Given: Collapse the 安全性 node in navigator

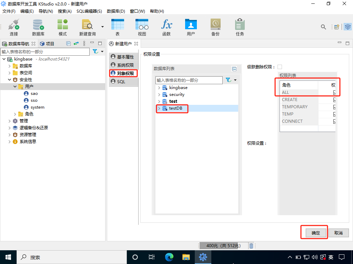Looking at the screenshot, I should coord(9,80).
